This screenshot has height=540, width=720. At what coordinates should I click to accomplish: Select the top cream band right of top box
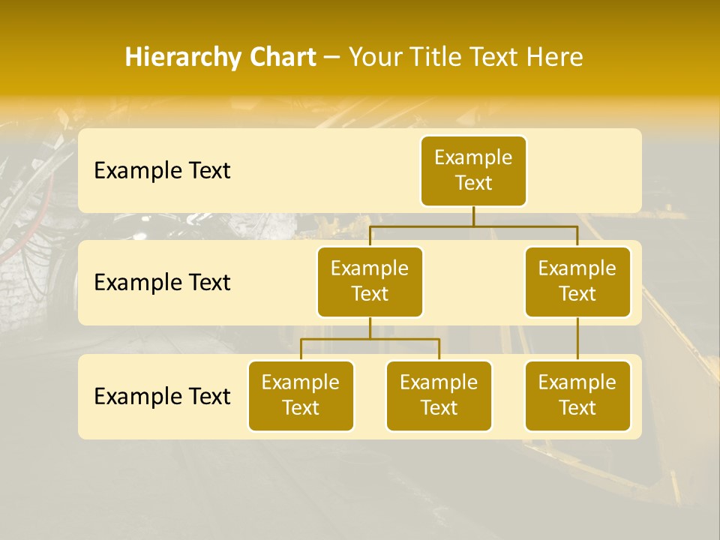pos(585,171)
